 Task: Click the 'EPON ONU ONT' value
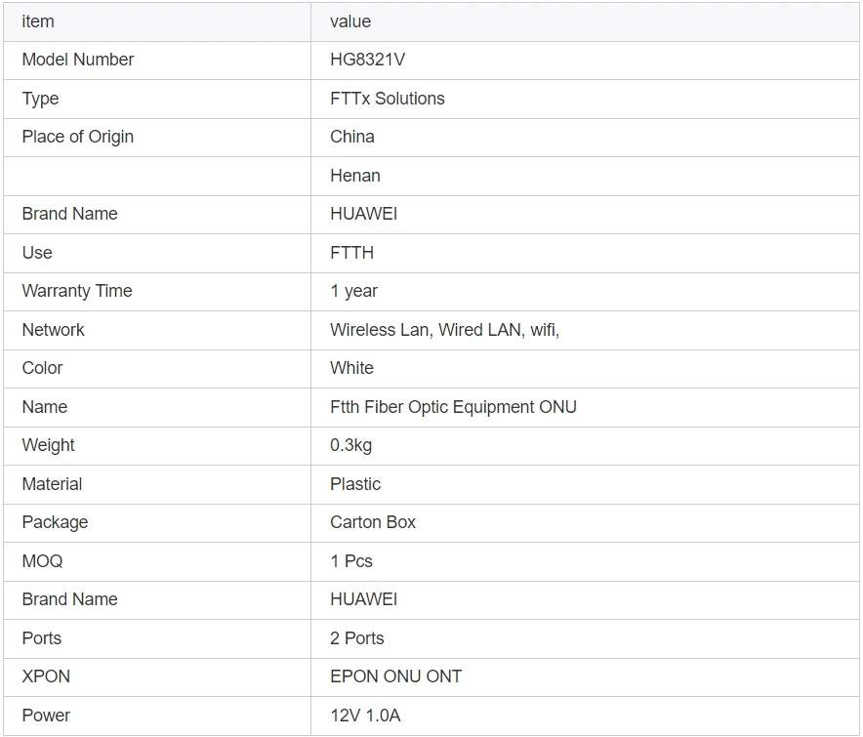pyautogui.click(x=395, y=676)
